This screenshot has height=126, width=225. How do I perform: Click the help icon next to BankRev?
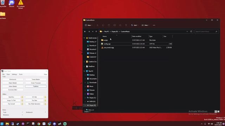click(x=22, y=97)
